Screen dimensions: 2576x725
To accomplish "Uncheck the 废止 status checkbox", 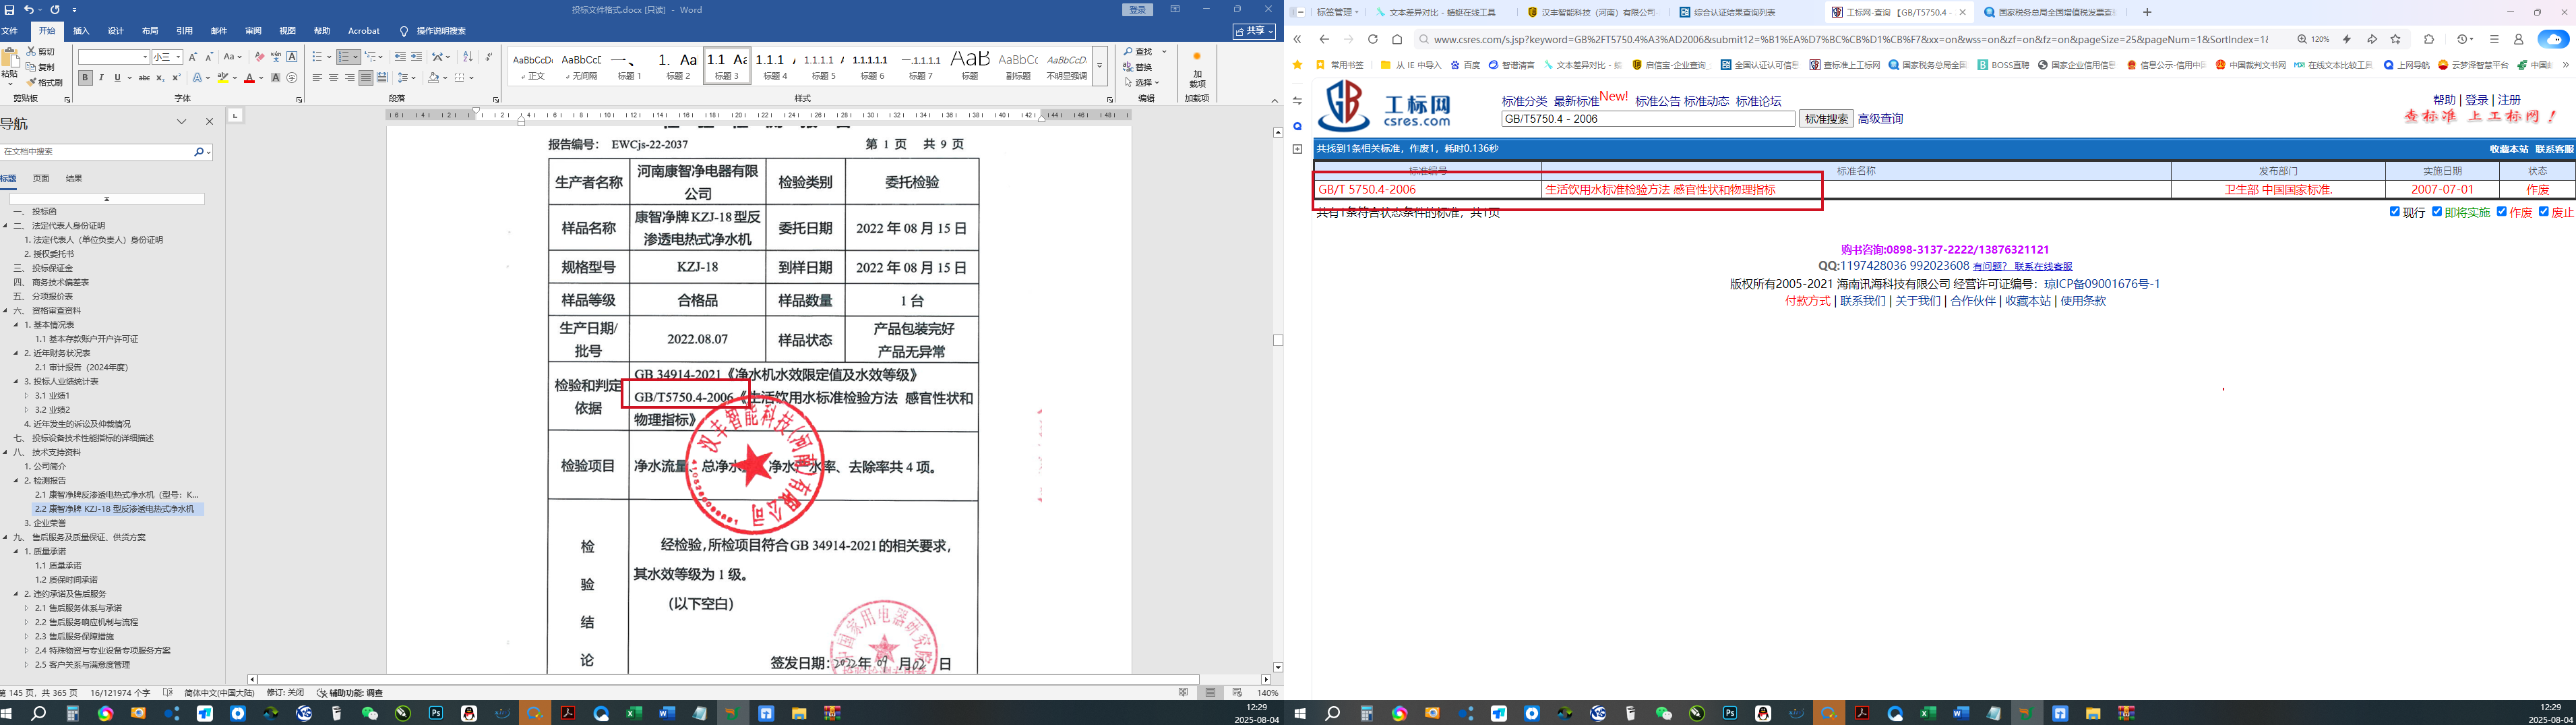I will (x=2544, y=211).
